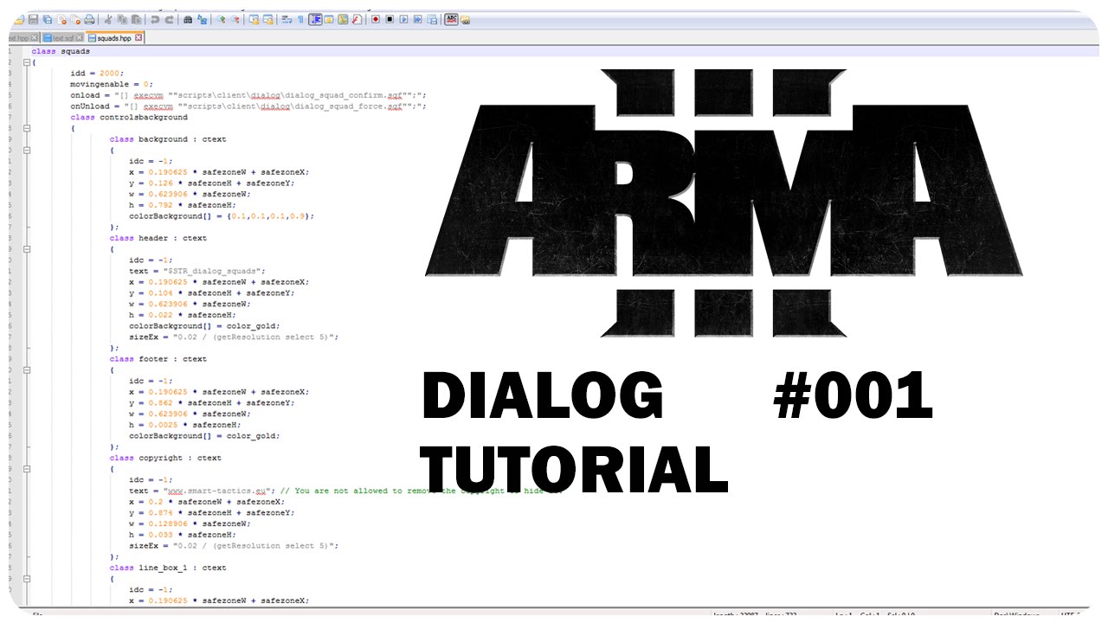Click the line 'class controlsbackground'
The width and height of the screenshot is (1108, 623).
[x=129, y=117]
